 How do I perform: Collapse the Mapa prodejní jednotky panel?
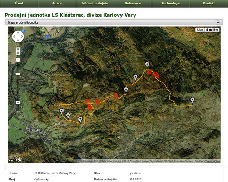218,22
